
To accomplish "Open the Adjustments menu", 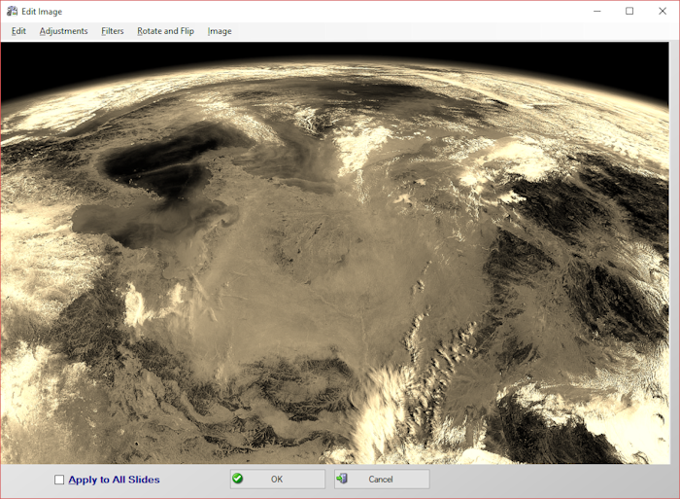I will click(x=63, y=31).
